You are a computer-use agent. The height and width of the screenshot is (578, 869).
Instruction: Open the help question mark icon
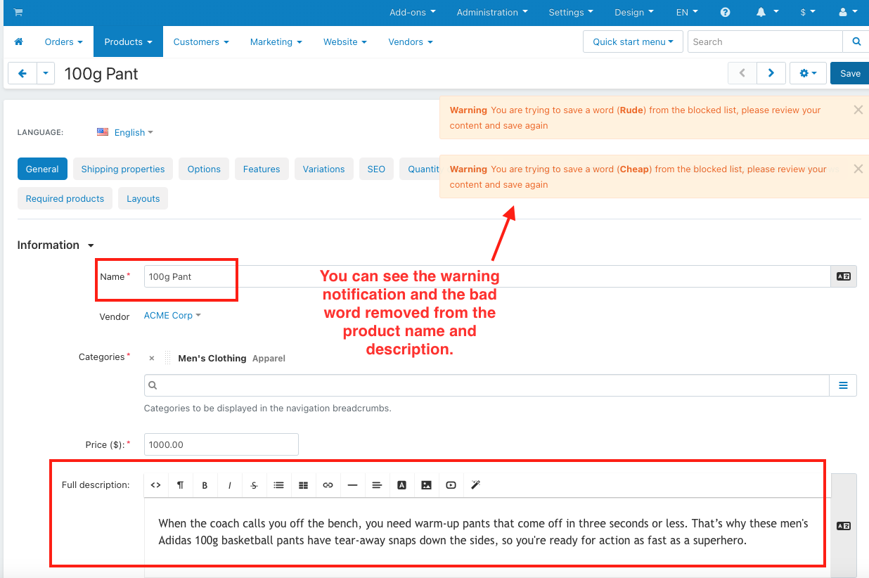click(725, 13)
